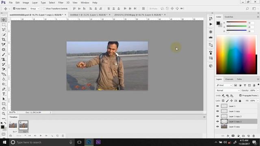This screenshot has height=146, width=260.
Task: Select the Move tool
Action: (x=4, y=20)
